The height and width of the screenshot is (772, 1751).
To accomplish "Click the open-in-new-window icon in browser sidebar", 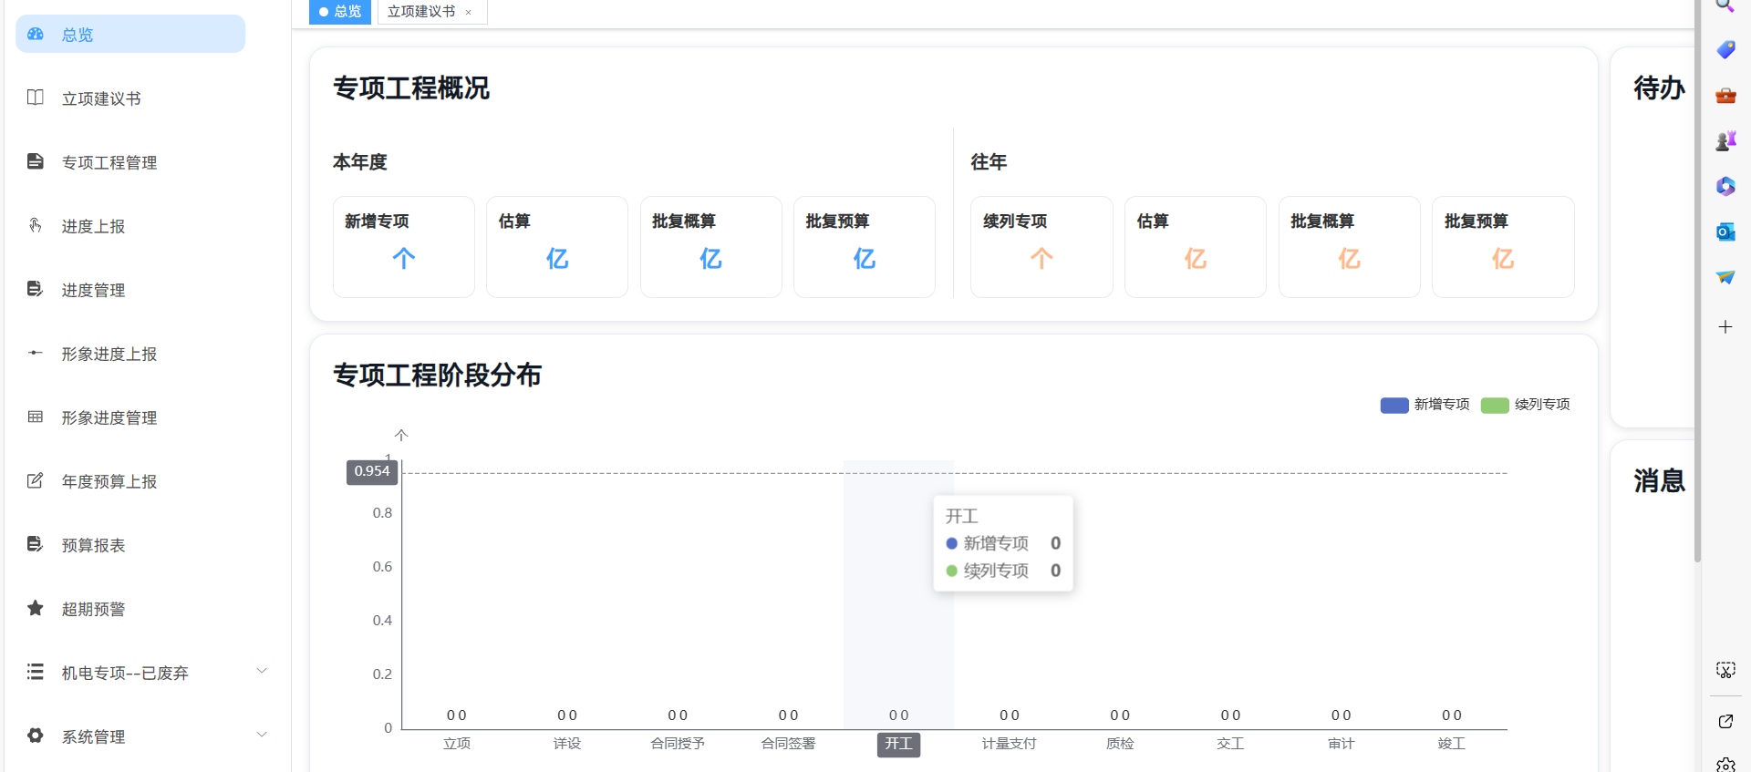I will [x=1725, y=721].
